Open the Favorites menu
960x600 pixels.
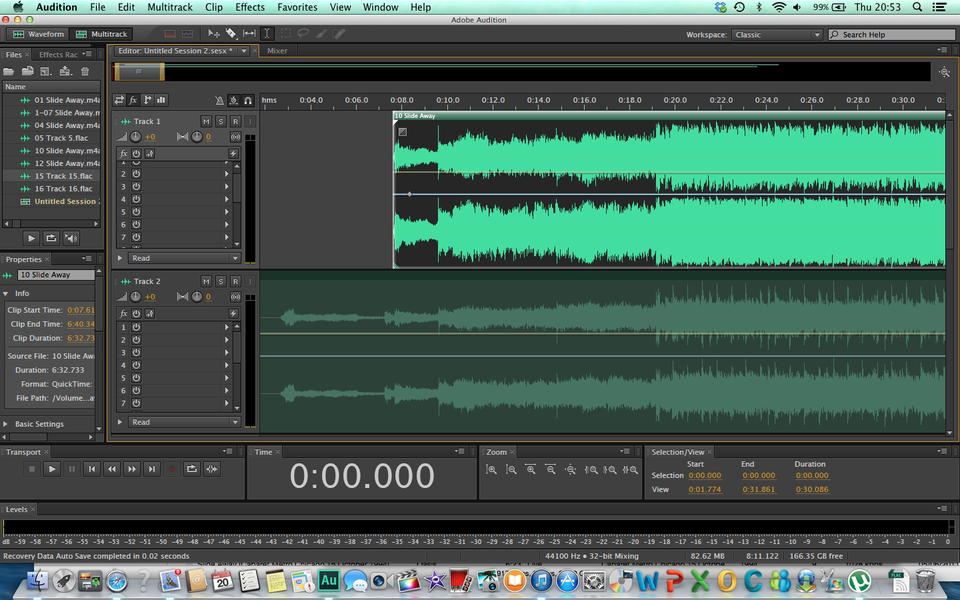pyautogui.click(x=297, y=7)
